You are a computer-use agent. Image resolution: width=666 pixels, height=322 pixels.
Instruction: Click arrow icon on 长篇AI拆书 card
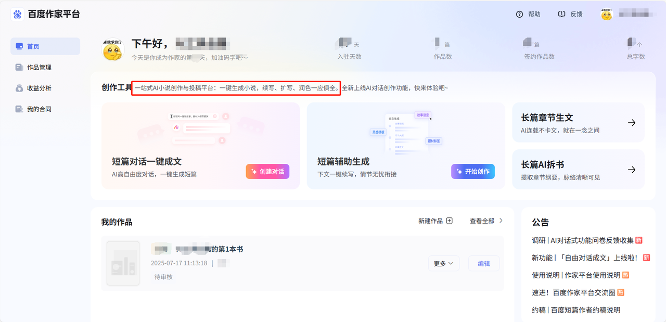pyautogui.click(x=632, y=170)
